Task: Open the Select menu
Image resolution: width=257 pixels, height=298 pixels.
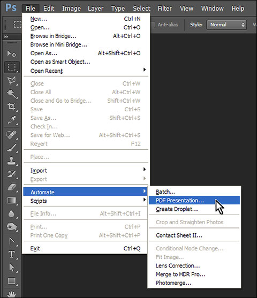Action: point(141,9)
